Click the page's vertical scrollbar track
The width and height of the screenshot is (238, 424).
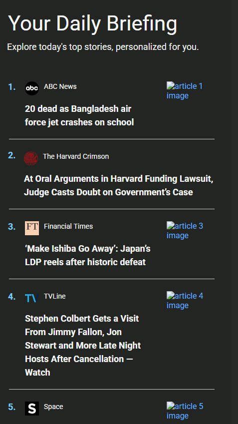235,212
